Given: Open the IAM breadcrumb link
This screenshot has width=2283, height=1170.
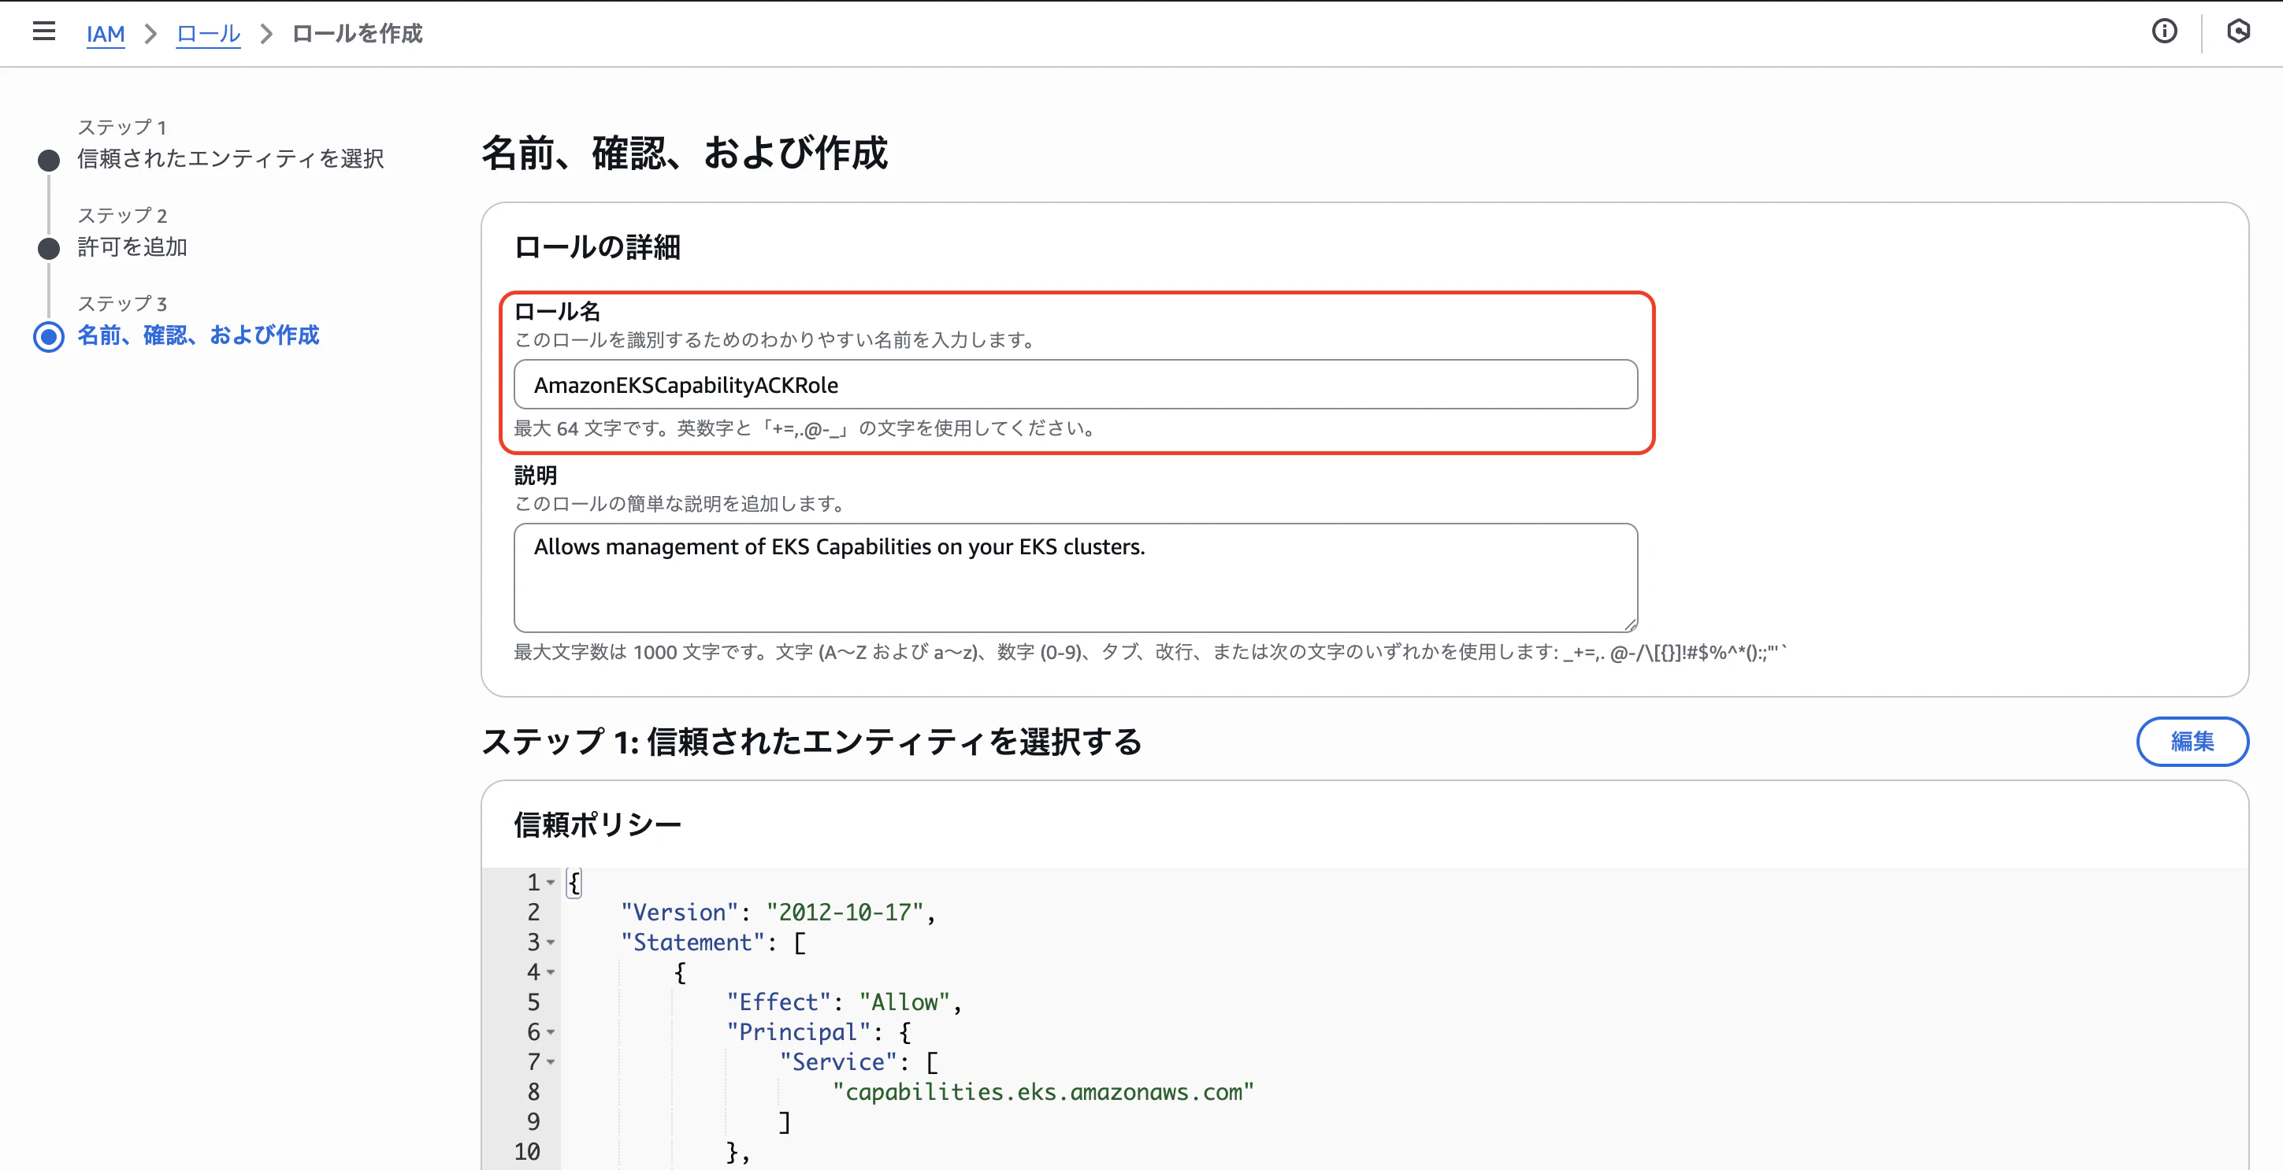Looking at the screenshot, I should click(106, 34).
